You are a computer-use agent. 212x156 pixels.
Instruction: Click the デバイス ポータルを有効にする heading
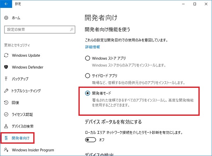click(113, 122)
